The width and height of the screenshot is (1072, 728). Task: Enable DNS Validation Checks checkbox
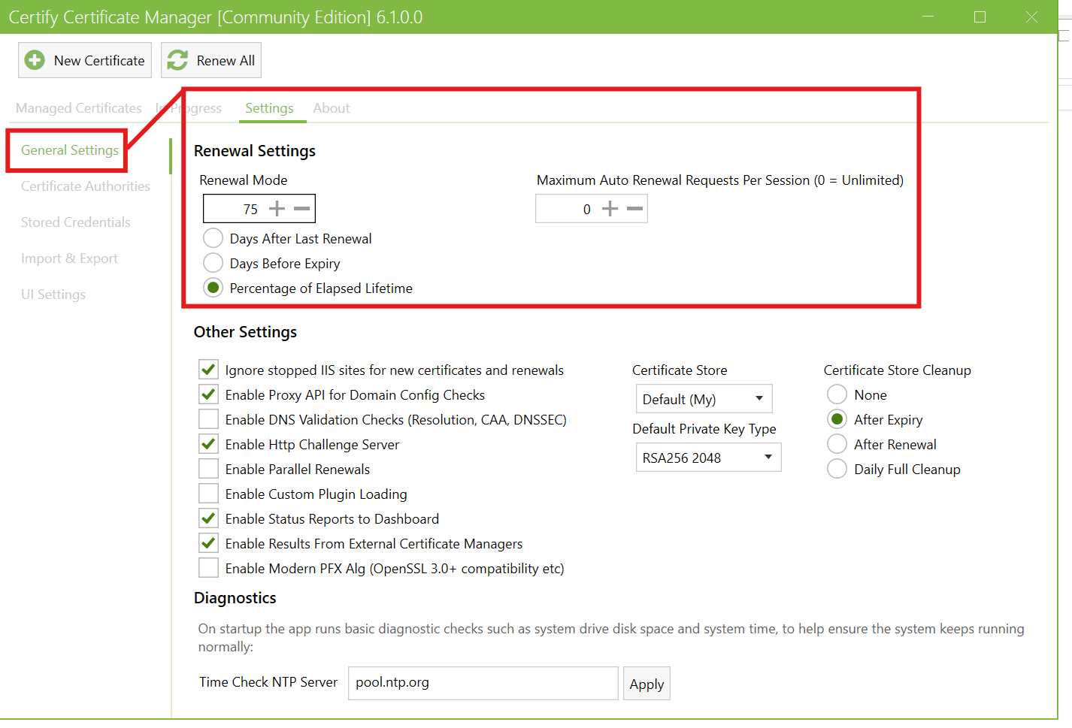tap(209, 419)
